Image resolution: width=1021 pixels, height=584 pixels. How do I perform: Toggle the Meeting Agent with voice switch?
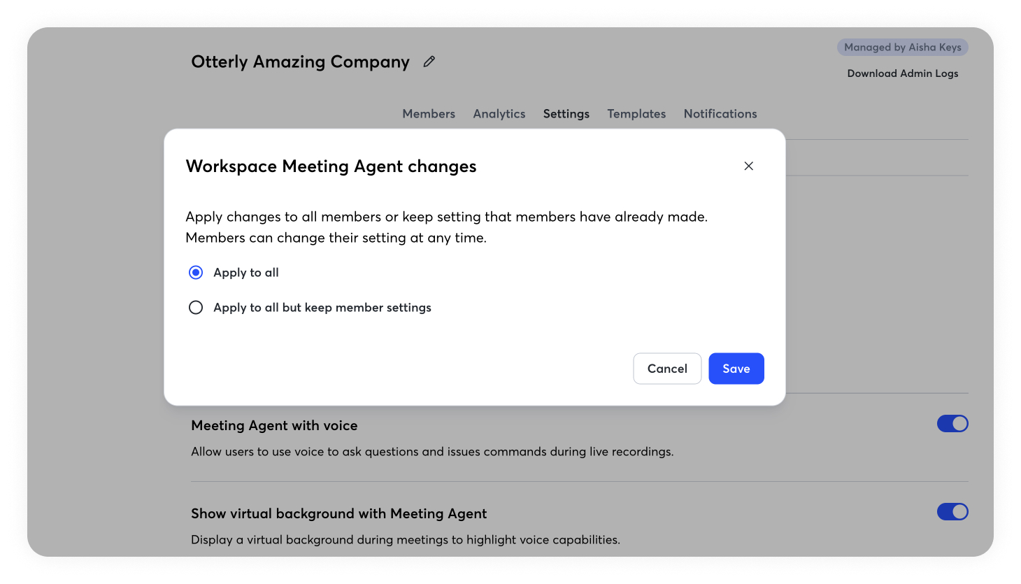pyautogui.click(x=952, y=424)
